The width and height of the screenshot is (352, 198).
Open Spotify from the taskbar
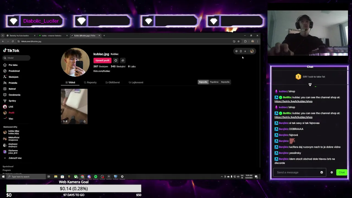[x=96, y=177]
